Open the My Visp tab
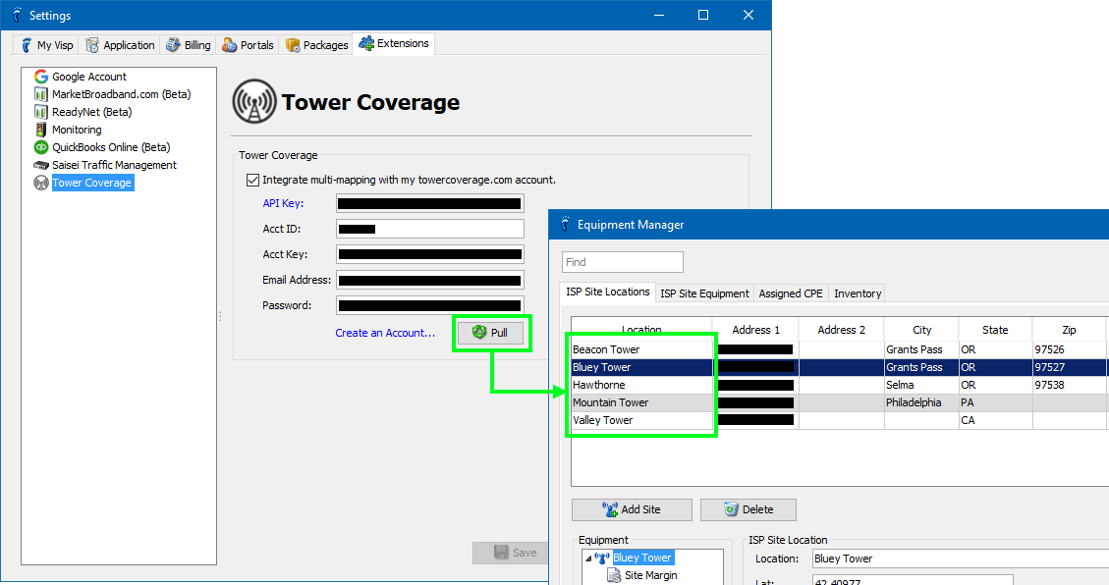 47,45
